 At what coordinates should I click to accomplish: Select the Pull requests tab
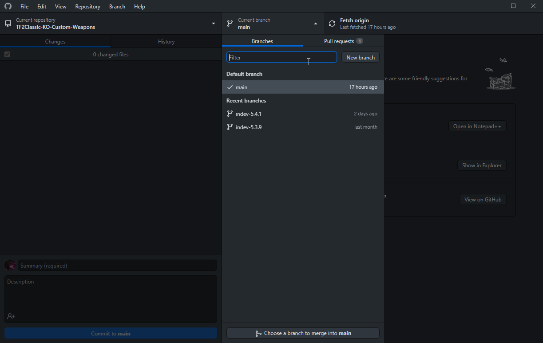point(344,41)
